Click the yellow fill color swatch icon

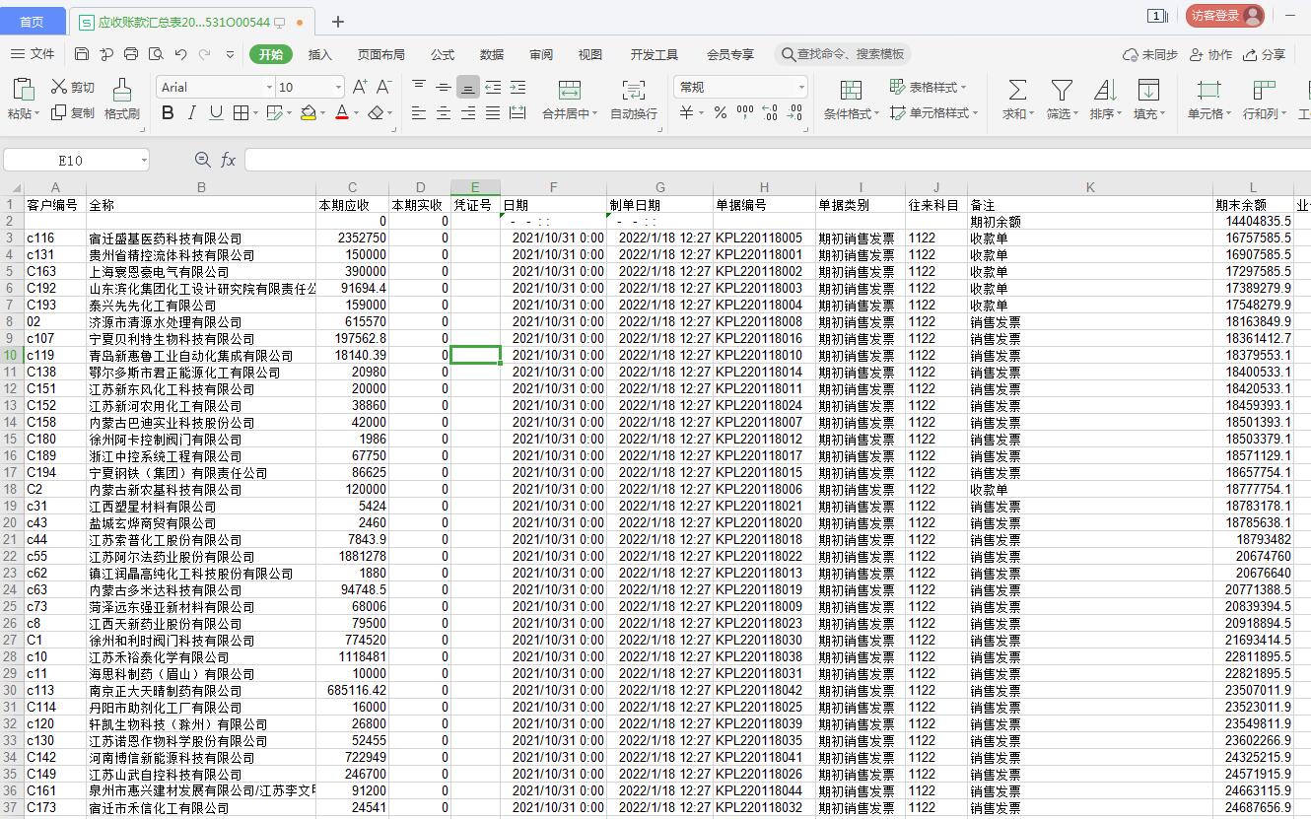[309, 113]
